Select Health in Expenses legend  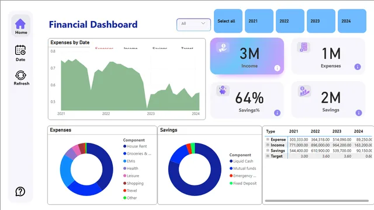pyautogui.click(x=131, y=169)
